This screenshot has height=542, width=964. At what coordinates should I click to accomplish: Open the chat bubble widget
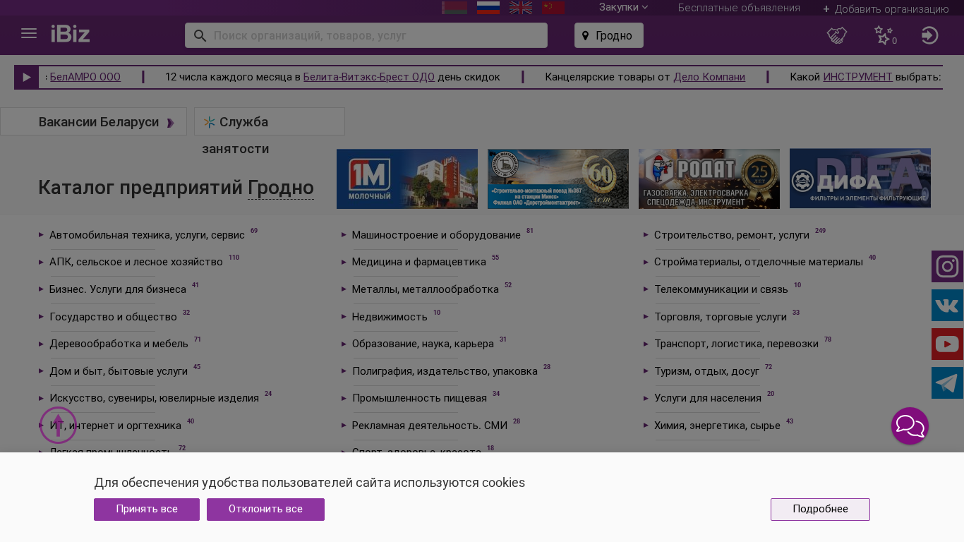coord(910,426)
